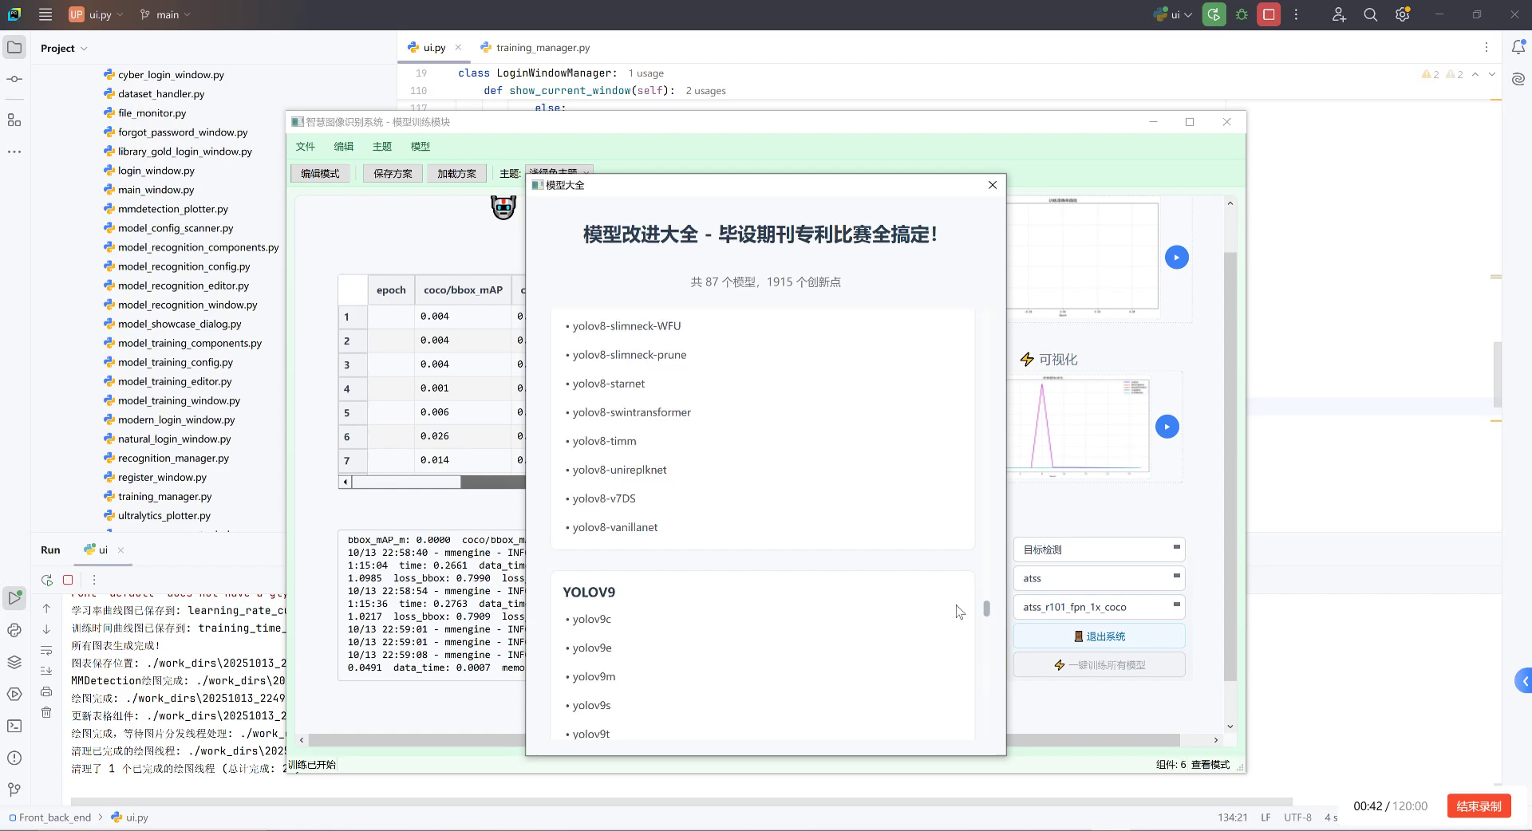Click the Front_back_end breadcrumb in status bar
The width and height of the screenshot is (1532, 831).
click(49, 817)
